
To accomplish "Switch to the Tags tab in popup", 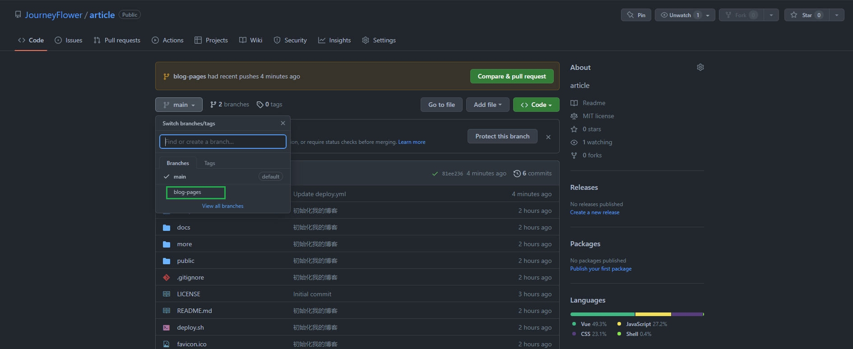I will [x=209, y=163].
